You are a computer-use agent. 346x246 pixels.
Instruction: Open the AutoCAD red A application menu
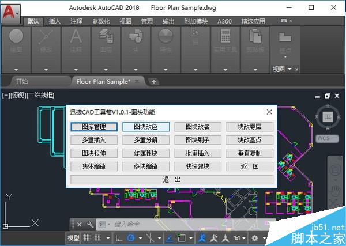coord(10,13)
